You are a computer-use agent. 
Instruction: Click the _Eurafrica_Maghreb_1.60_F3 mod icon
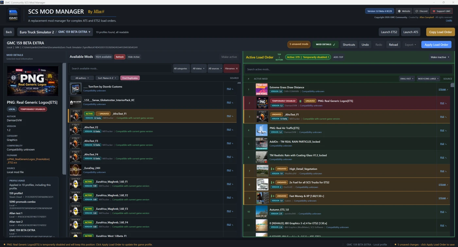pyautogui.click(x=76, y=211)
